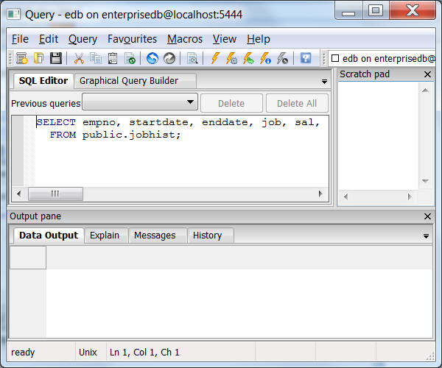Select the Explain tab

106,236
